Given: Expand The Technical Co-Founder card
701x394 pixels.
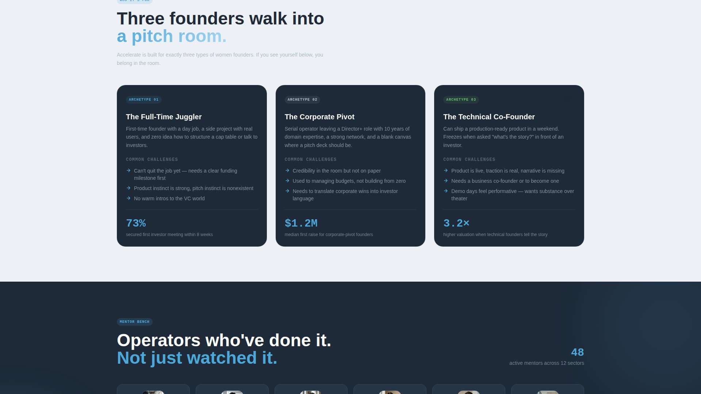Looking at the screenshot, I should (509, 165).
